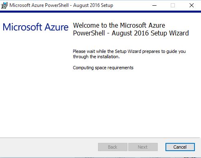Click the gray panel left of the Back button
The width and height of the screenshot is (201, 158).
49,147
